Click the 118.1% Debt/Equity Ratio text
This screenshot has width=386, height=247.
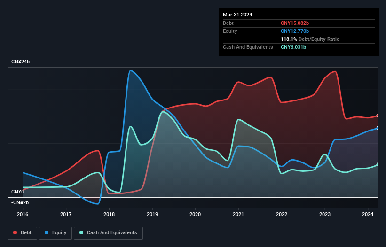point(310,39)
